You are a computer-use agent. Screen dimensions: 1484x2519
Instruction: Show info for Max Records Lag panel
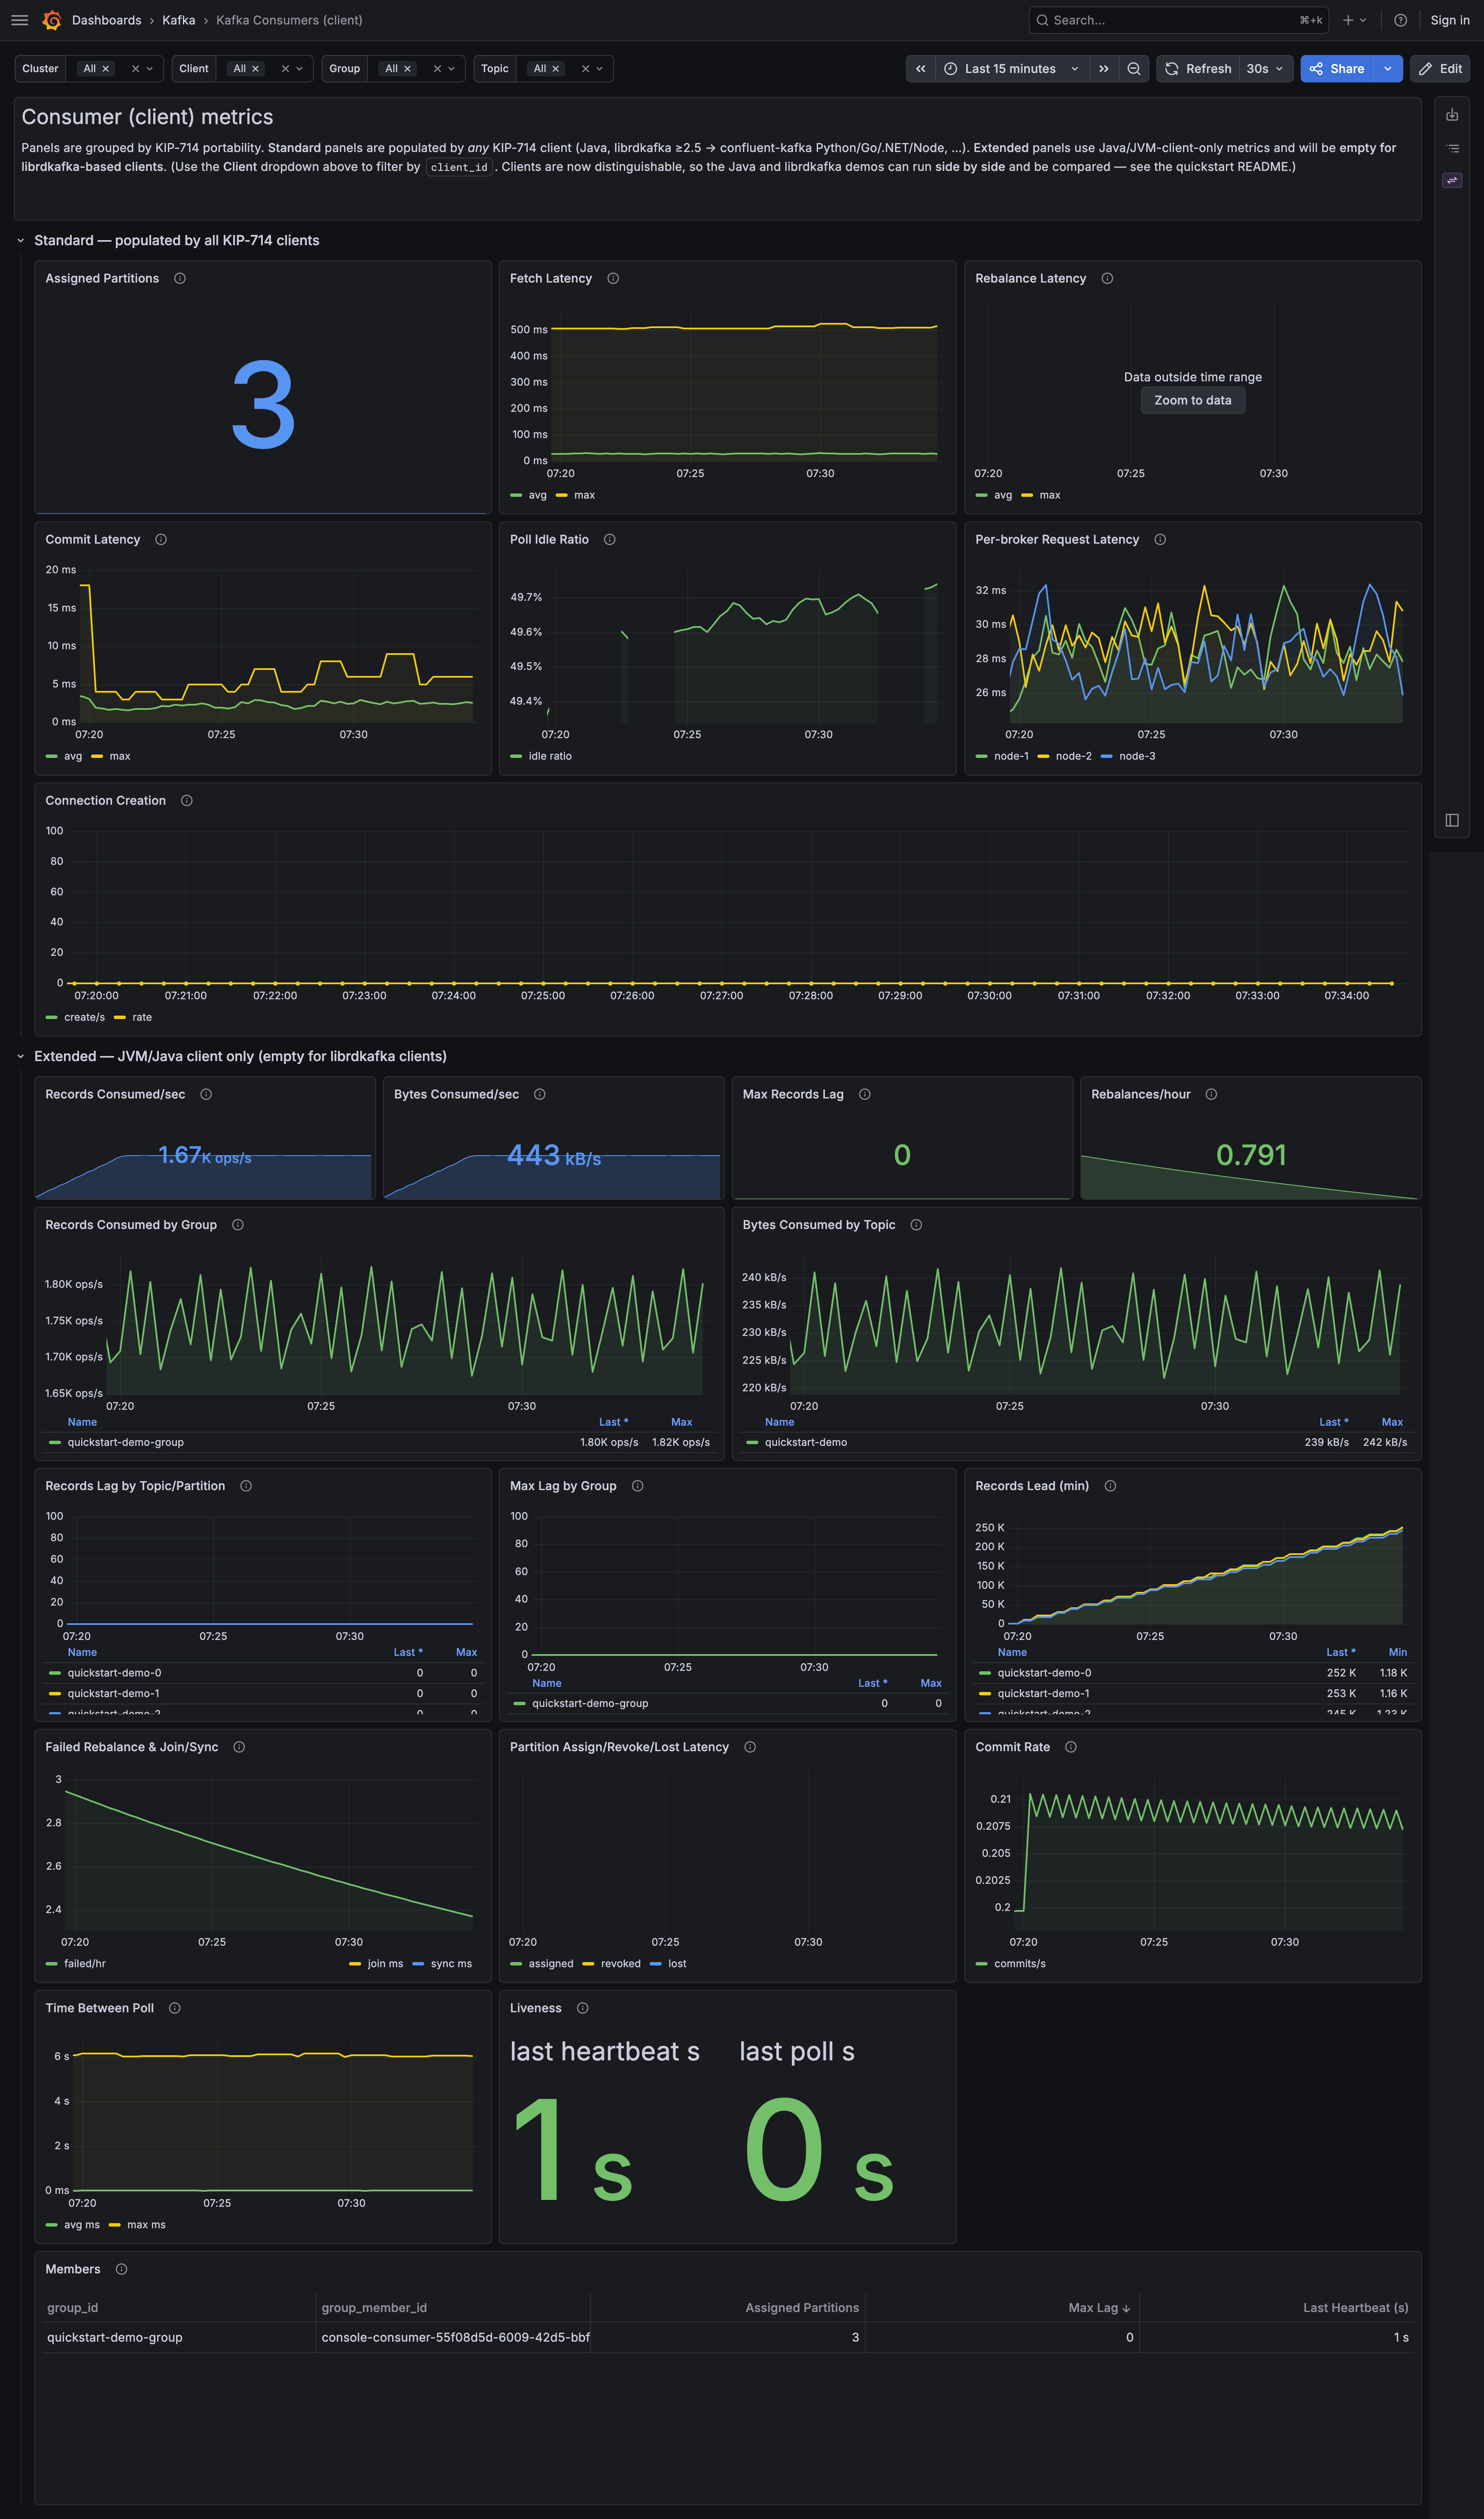[x=865, y=1094]
